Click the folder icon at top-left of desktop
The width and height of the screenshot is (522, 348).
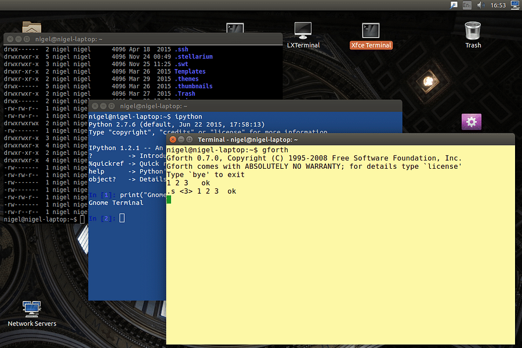pyautogui.click(x=31, y=26)
